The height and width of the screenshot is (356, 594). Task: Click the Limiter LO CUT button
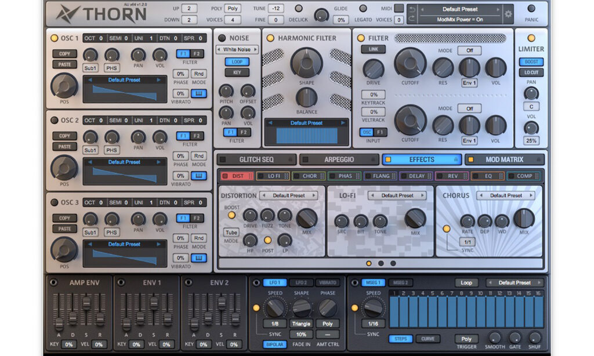[531, 72]
